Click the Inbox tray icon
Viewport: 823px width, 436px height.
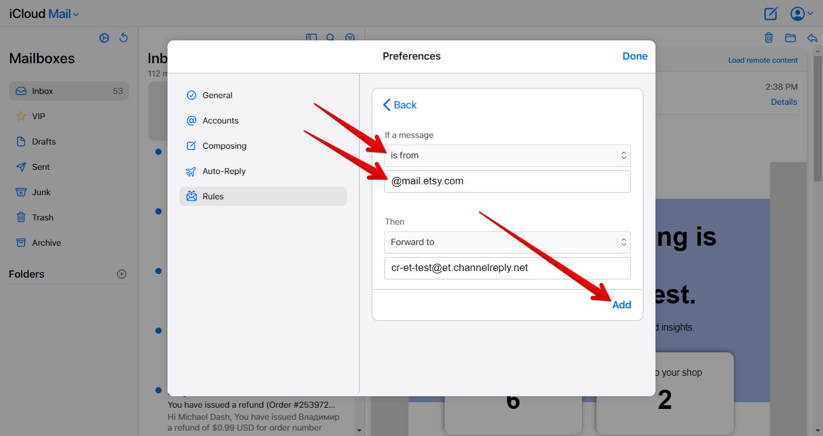21,91
